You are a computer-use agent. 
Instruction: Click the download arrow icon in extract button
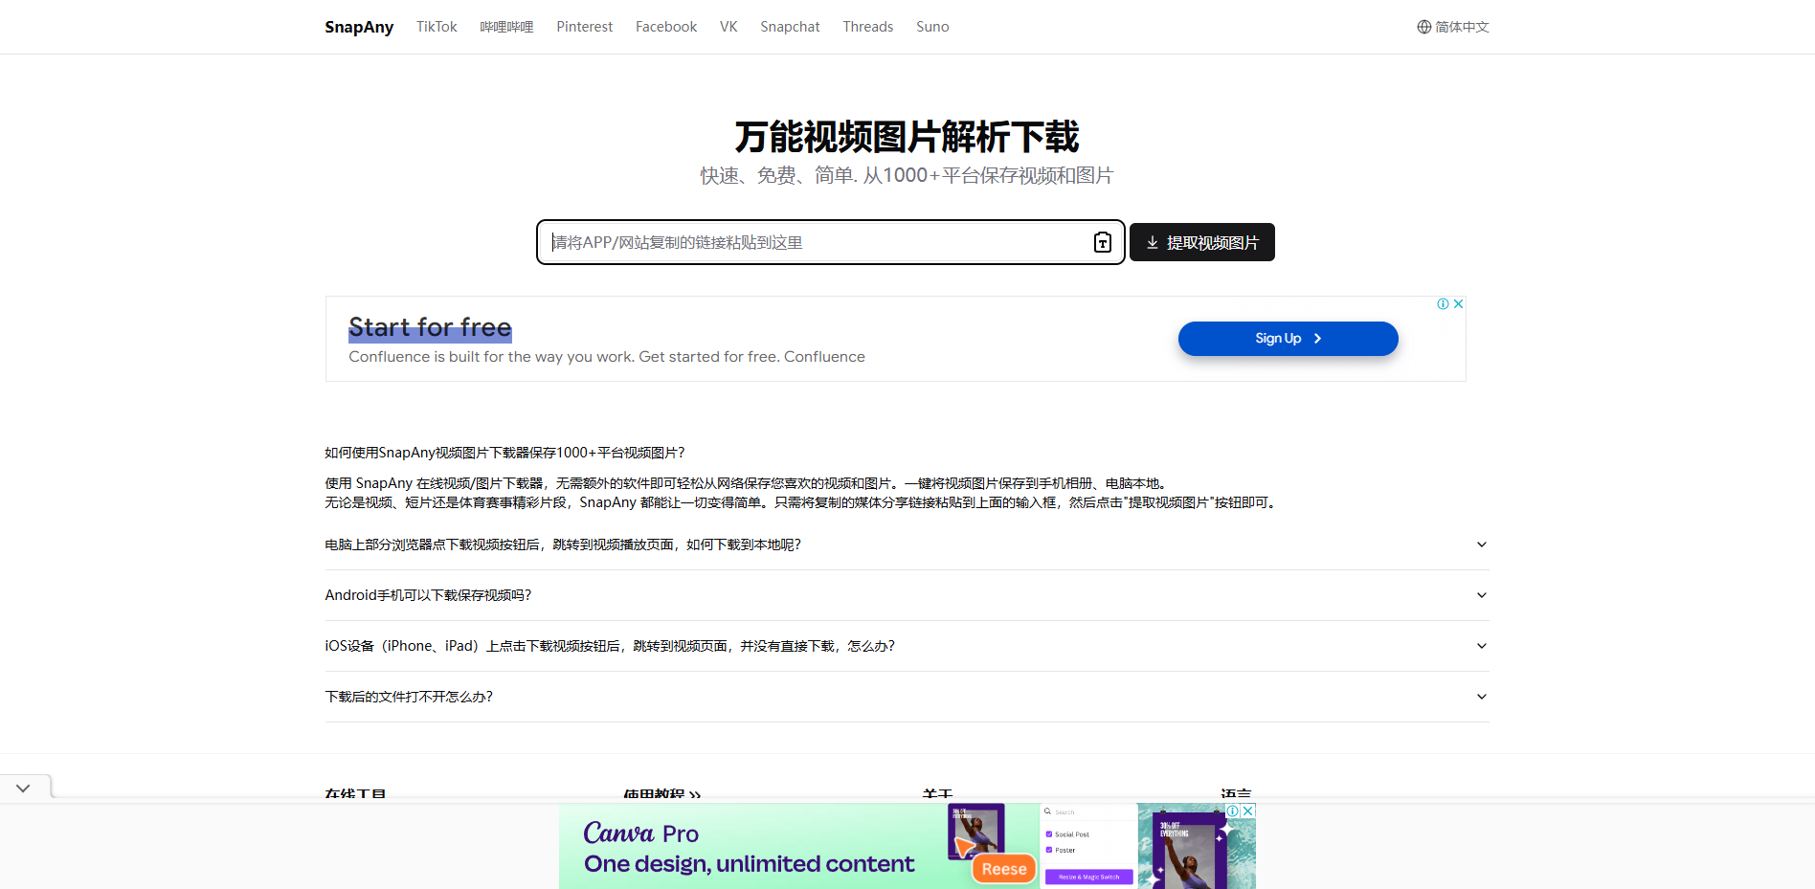pos(1153,242)
